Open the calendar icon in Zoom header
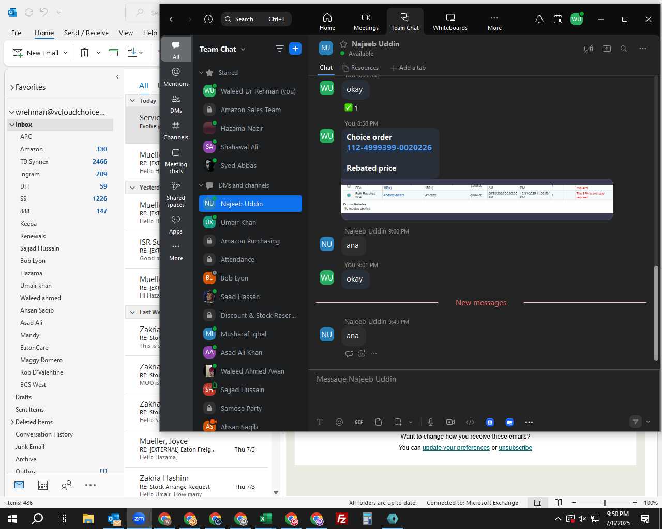The height and width of the screenshot is (529, 662). (x=558, y=19)
